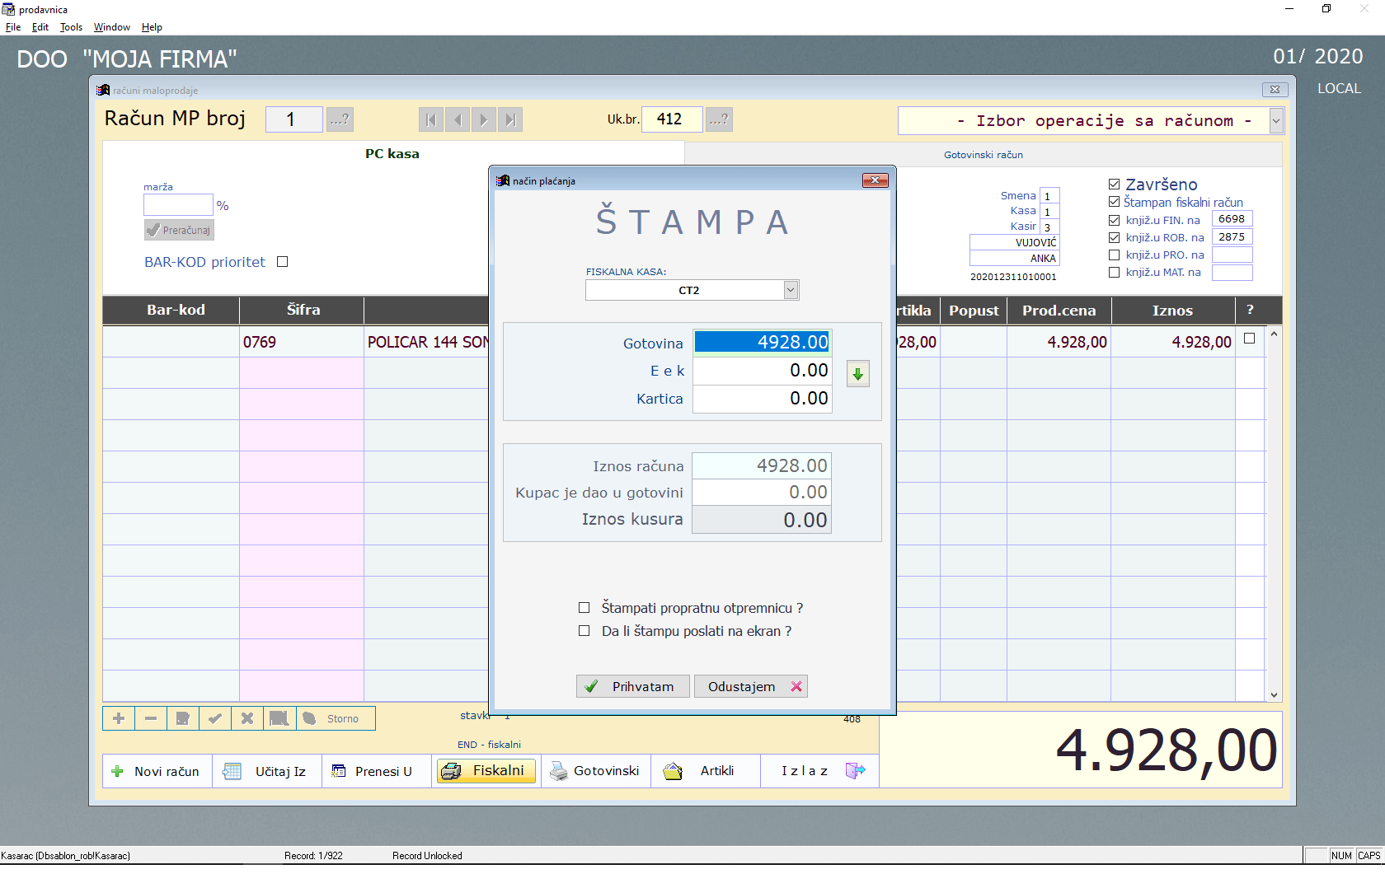Click the edit item toolbar icon
This screenshot has width=1385, height=888.
pos(183,718)
